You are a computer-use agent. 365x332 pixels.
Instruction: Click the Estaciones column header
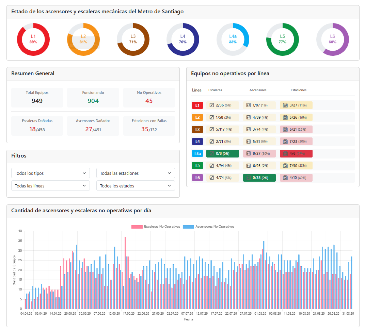(x=298, y=90)
